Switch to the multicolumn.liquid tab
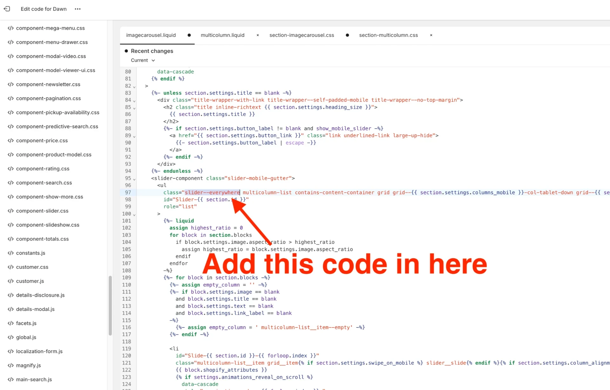The image size is (610, 390). click(x=223, y=35)
